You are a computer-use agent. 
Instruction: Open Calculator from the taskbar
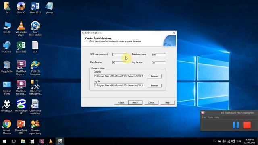(32, 141)
